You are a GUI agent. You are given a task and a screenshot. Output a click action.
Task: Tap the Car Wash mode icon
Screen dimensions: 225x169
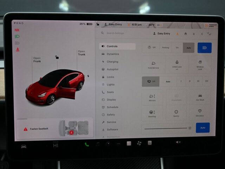click(x=200, y=98)
